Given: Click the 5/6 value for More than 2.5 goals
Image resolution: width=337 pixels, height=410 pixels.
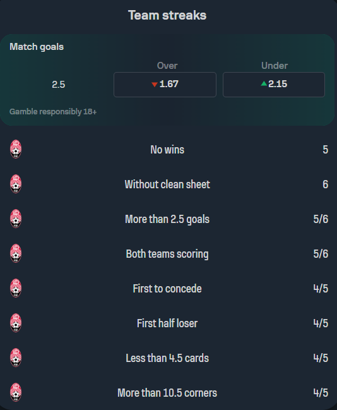Looking at the screenshot, I should coord(321,219).
